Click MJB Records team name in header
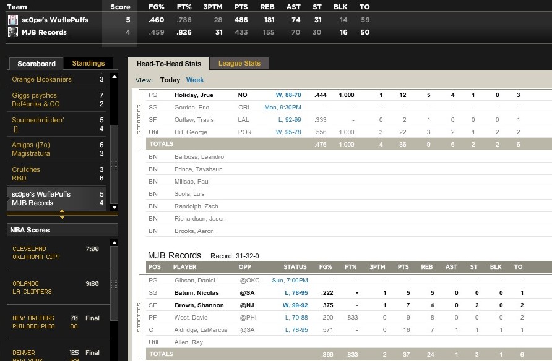This screenshot has height=361, width=552. 44,32
